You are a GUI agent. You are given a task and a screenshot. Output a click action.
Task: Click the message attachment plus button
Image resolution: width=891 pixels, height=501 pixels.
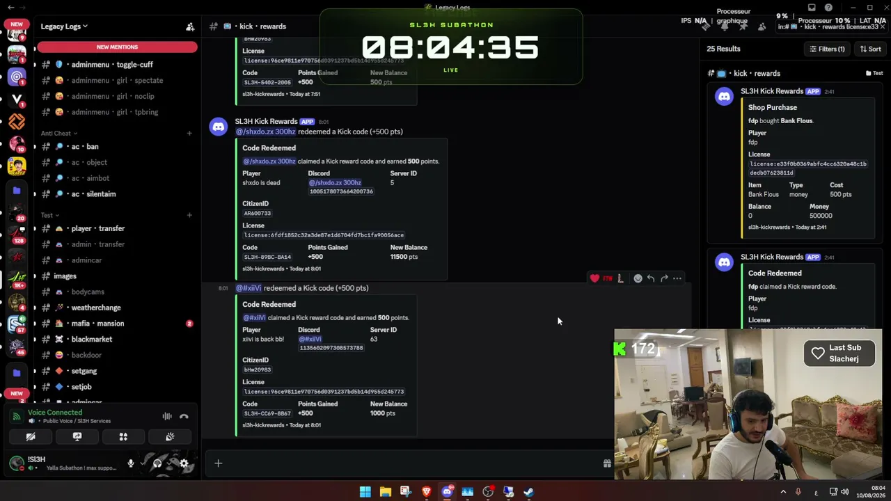pos(218,463)
